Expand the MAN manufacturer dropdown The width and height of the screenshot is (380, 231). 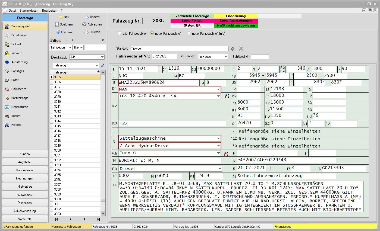point(218,89)
